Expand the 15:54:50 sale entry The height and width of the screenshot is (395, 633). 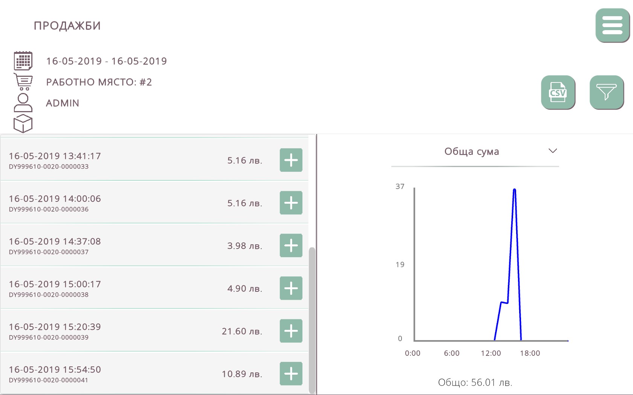291,374
